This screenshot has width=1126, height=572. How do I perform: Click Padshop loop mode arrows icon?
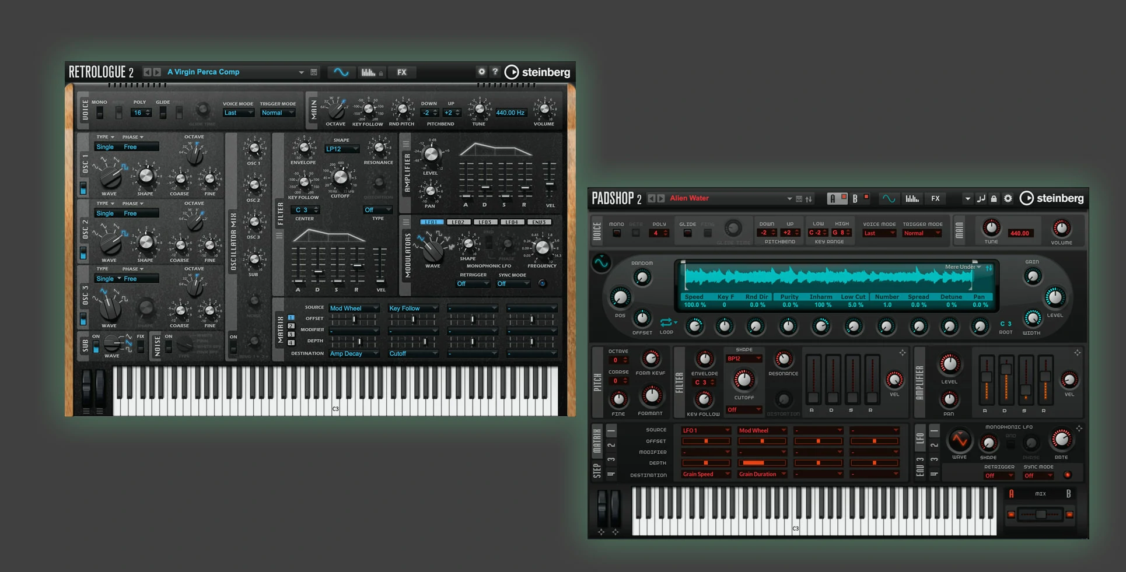tap(666, 322)
